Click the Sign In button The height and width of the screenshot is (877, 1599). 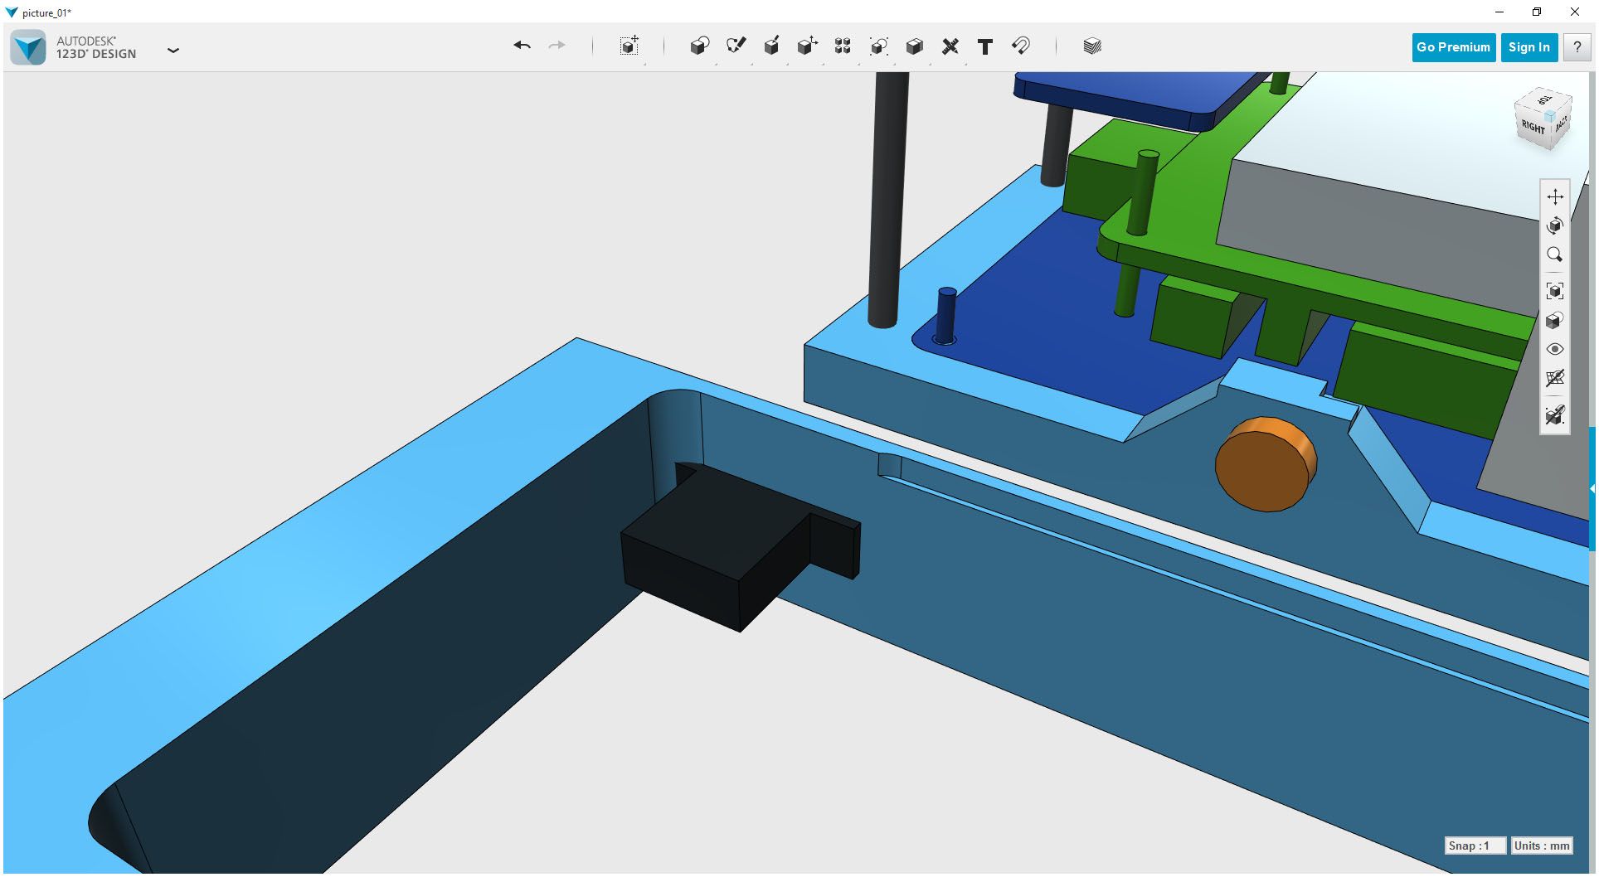point(1529,47)
